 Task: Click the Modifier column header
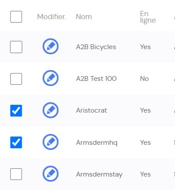click(x=52, y=17)
